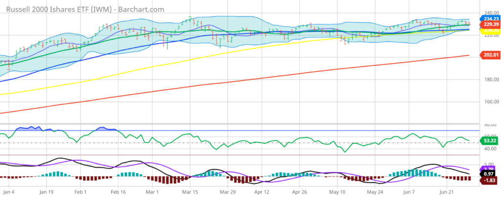Click the 160.00 price axis label
This screenshot has height=198, width=501.
click(492, 102)
